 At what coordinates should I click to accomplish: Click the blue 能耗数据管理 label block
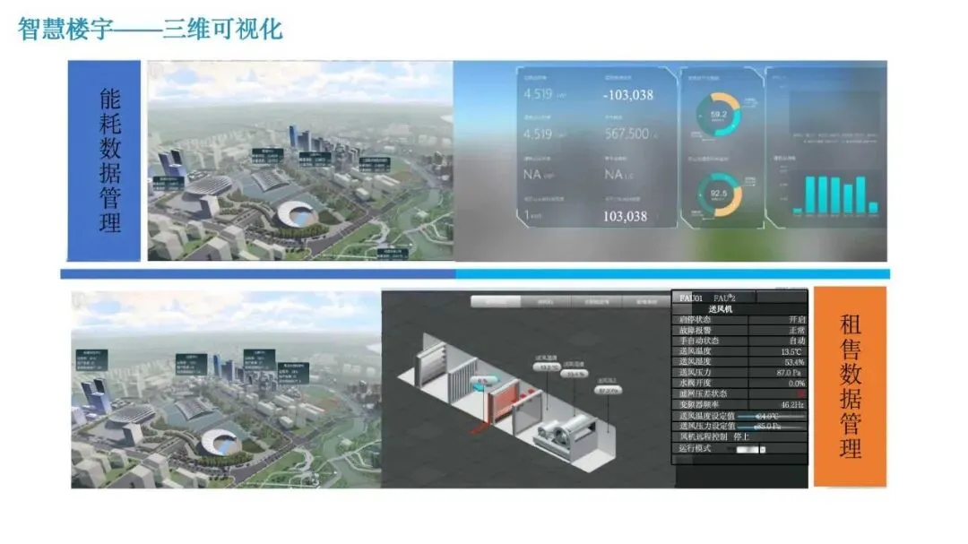point(104,160)
